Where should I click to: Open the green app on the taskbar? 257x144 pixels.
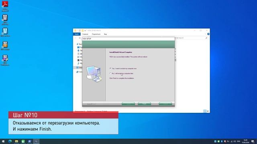coord(23,141)
